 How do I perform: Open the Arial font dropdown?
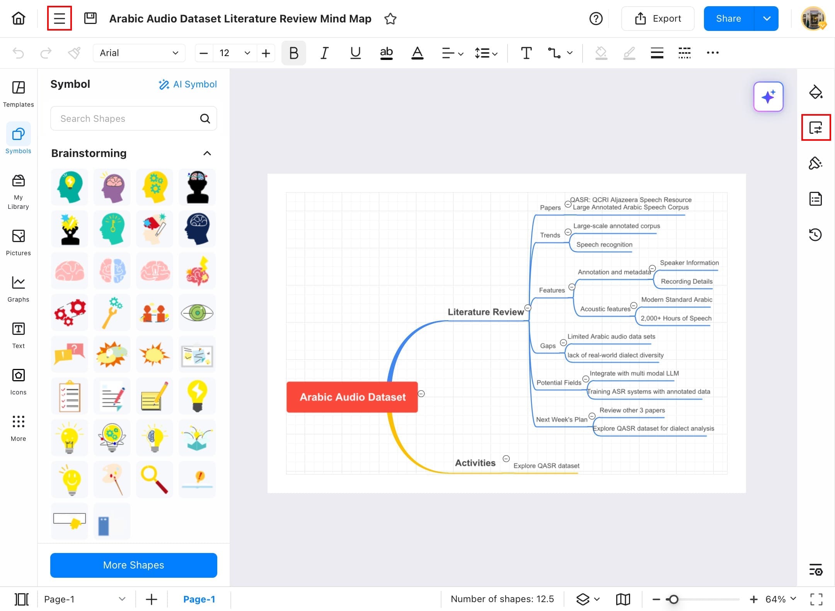(x=139, y=53)
